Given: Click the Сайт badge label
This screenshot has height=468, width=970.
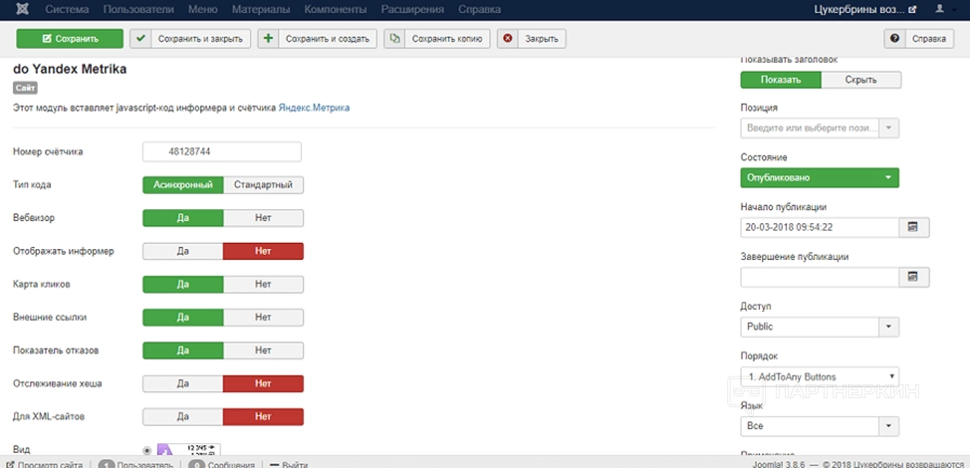Looking at the screenshot, I should pyautogui.click(x=25, y=89).
